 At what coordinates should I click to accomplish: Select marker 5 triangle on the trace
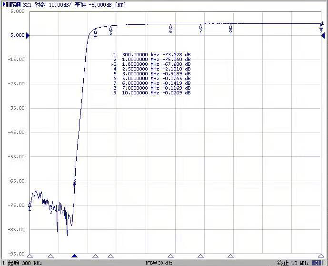point(110,29)
